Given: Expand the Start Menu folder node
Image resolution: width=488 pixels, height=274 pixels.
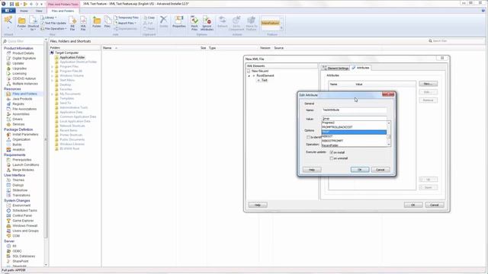Looking at the screenshot, I should (53, 80).
